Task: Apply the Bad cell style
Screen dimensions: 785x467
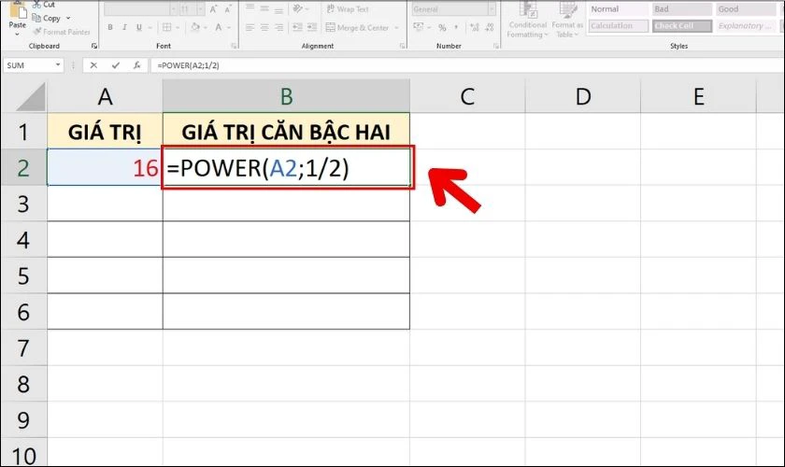Action: [682, 9]
